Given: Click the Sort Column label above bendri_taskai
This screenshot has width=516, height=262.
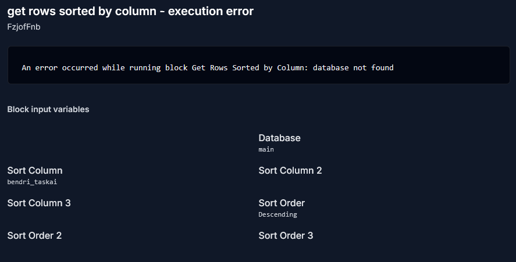Looking at the screenshot, I should point(35,170).
